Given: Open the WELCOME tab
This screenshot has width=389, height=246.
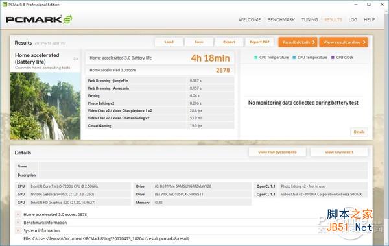Looking at the screenshot, I should pos(250,20).
